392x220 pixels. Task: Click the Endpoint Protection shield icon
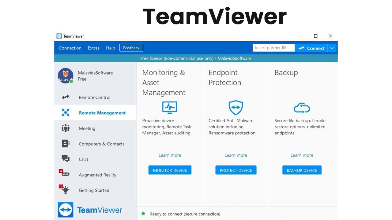[236, 108]
